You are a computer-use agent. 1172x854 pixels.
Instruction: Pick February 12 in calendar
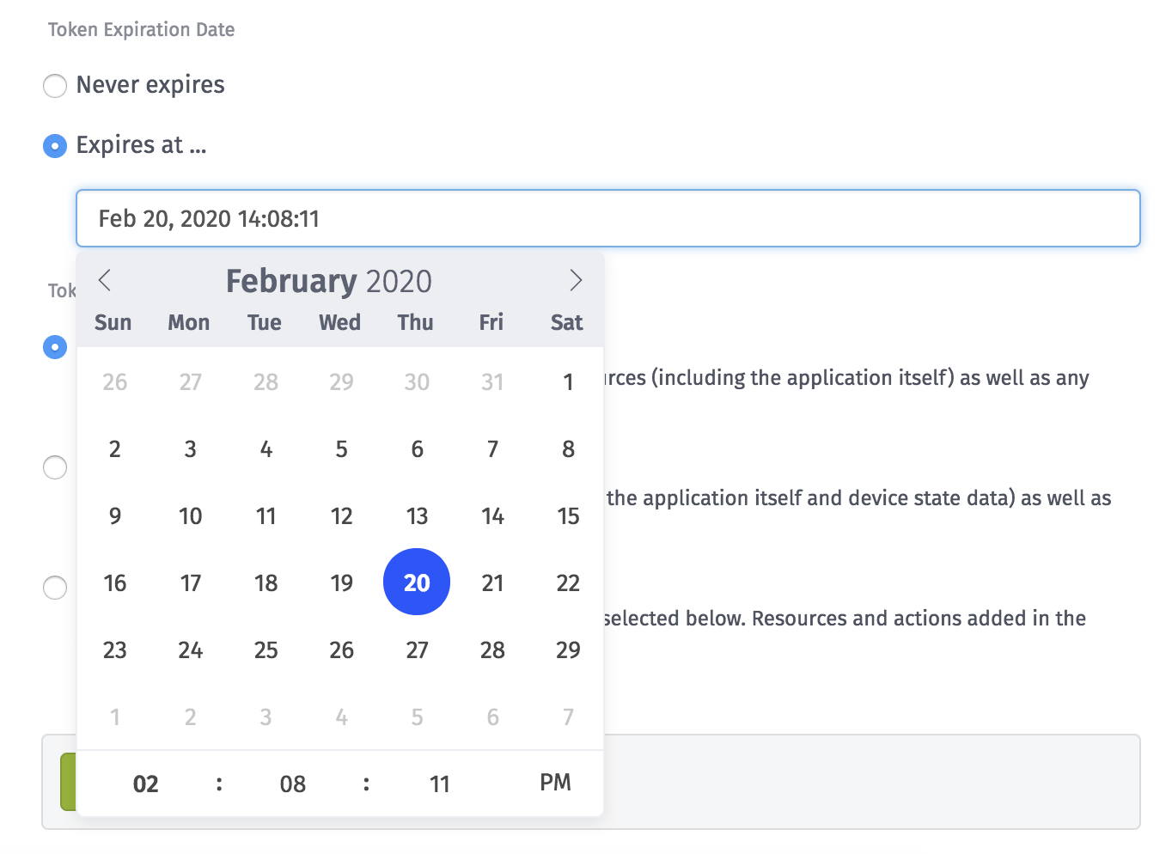341,515
